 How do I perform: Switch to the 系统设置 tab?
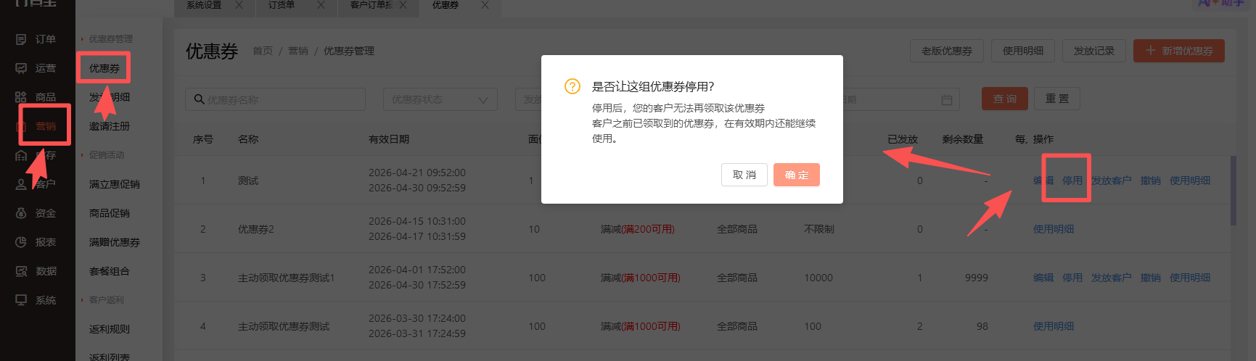(204, 5)
